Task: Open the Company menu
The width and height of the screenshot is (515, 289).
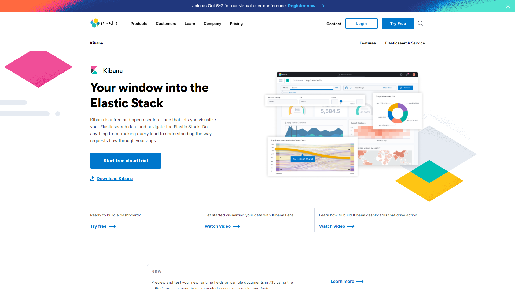Action: [x=212, y=24]
